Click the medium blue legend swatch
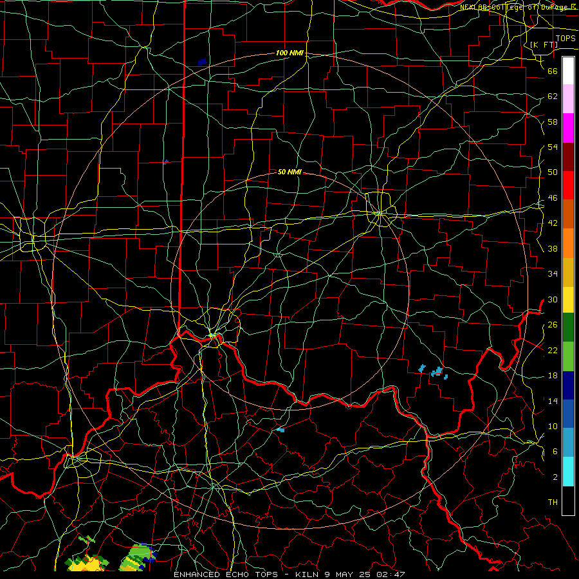Screen dimensions: 579x579 click(568, 414)
